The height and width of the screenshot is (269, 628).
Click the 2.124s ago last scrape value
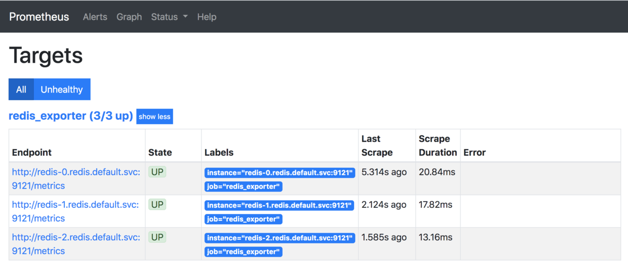(384, 205)
